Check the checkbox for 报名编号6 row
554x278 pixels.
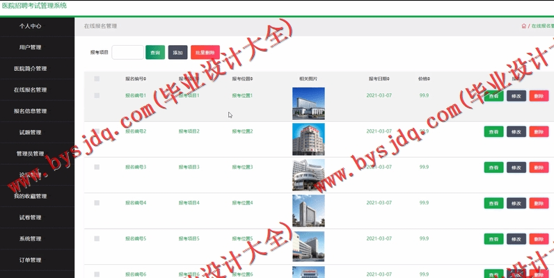pos(97,274)
